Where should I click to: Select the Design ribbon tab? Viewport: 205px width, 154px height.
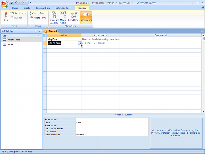[82, 8]
